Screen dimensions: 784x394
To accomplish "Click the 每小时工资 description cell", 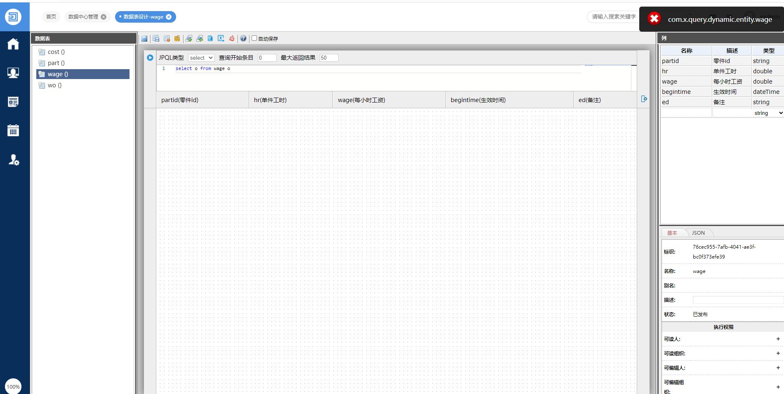I will tap(732, 82).
